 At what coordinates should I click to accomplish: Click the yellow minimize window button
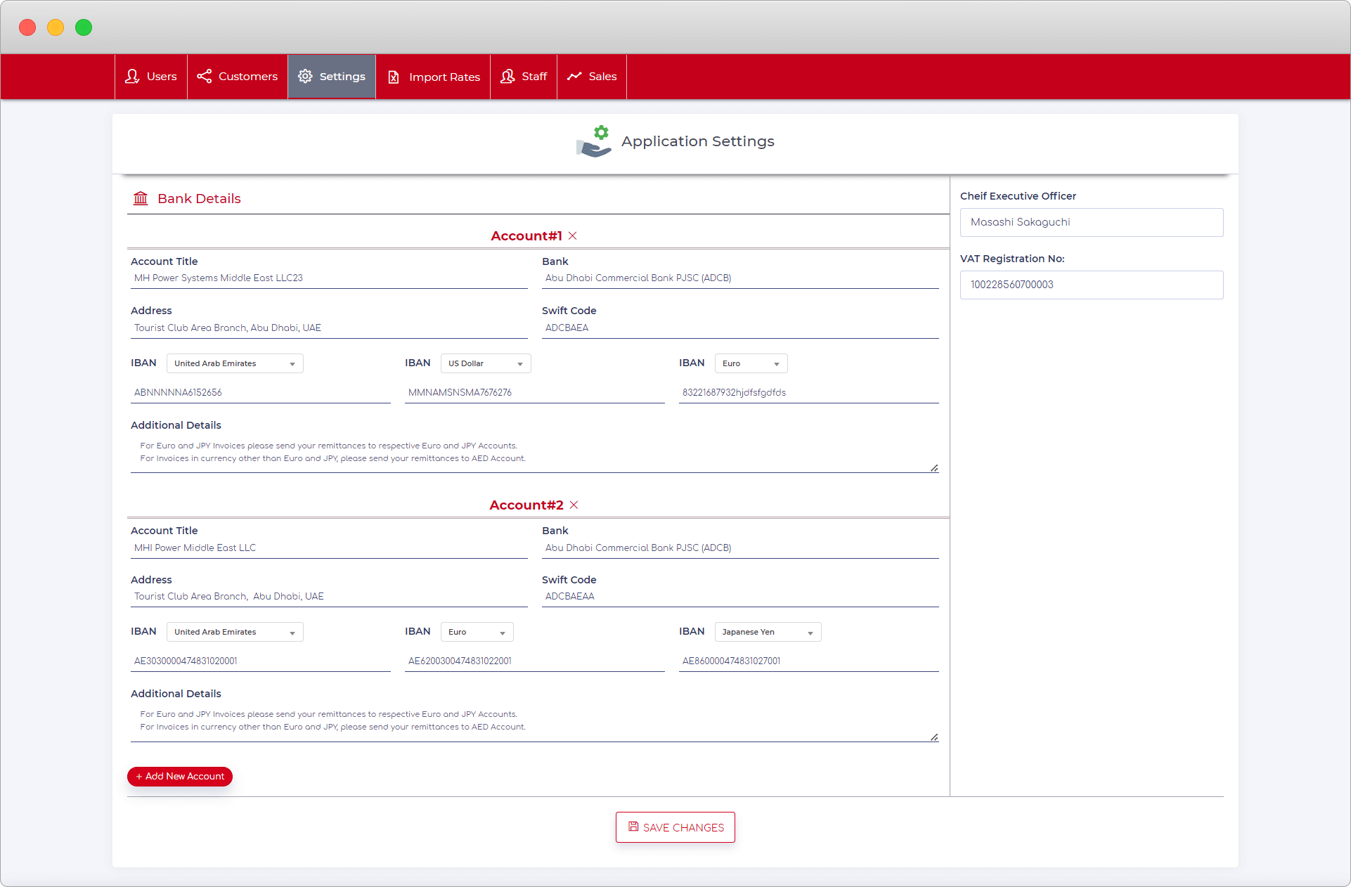point(56,27)
